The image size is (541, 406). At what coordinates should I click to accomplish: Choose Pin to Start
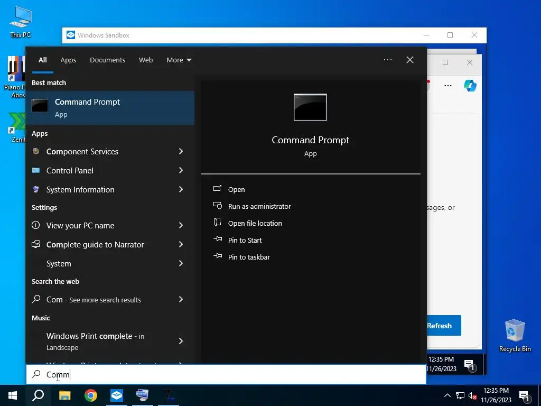pyautogui.click(x=245, y=240)
